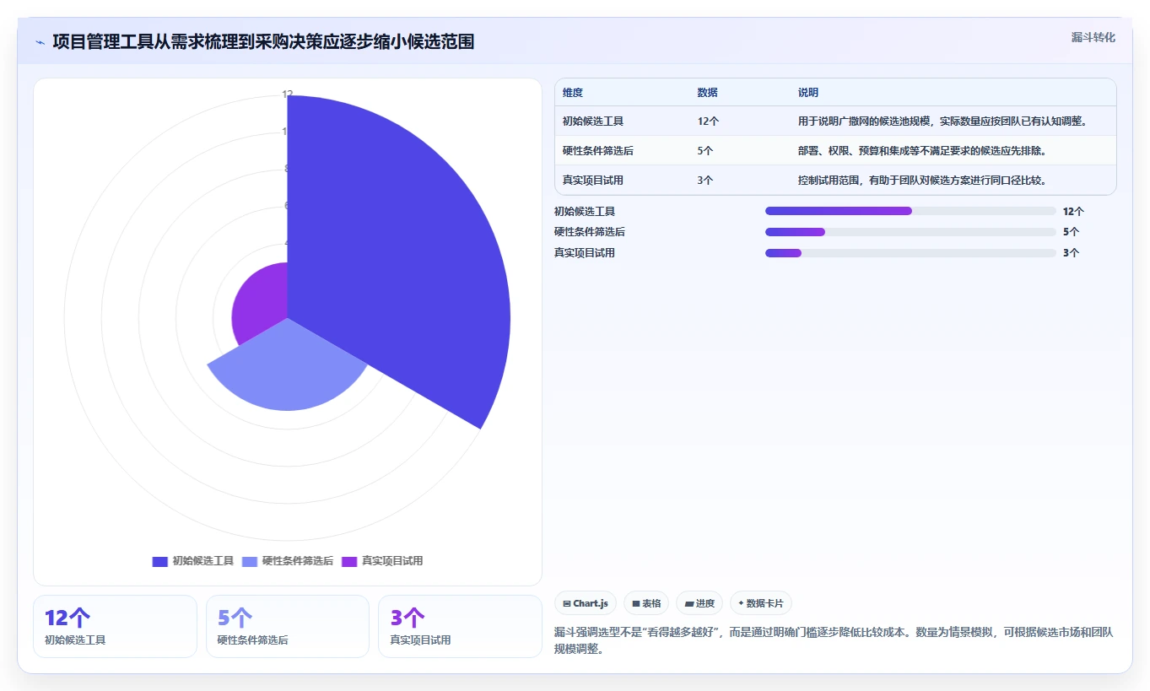
Task: Select 初始候选工具 cell in the table
Action: [x=593, y=121]
